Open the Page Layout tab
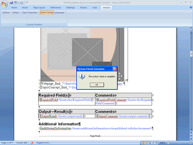 [39, 8]
